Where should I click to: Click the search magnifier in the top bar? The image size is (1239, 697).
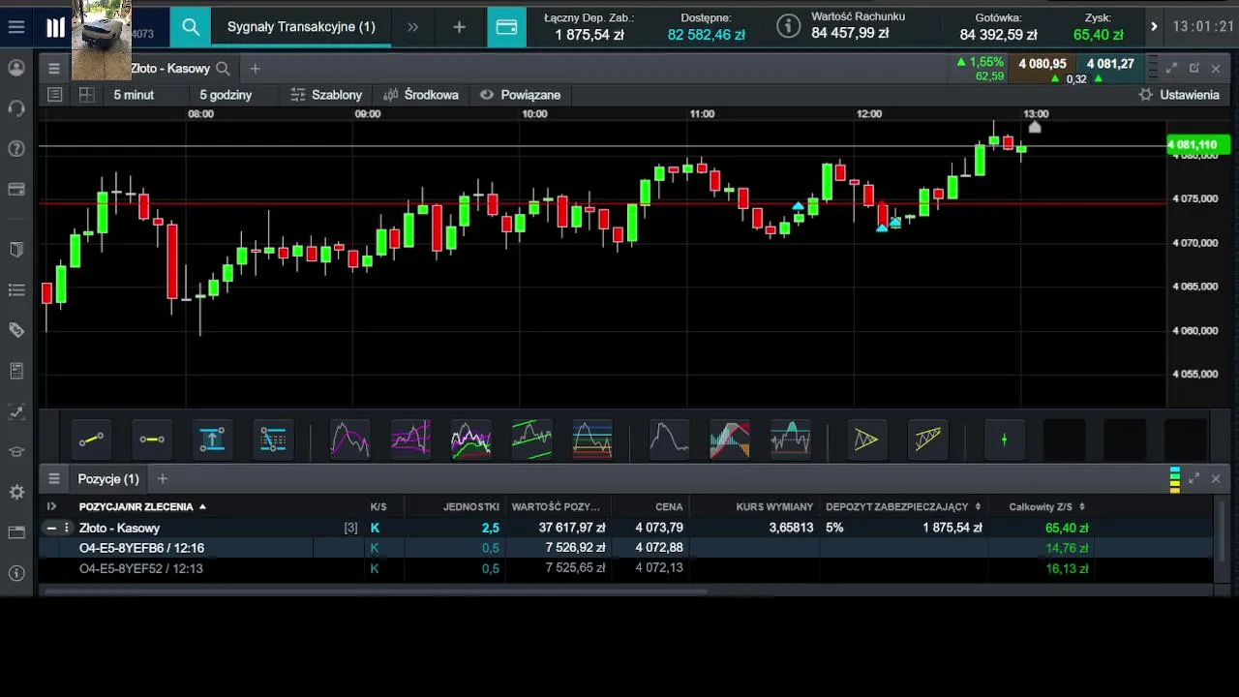[x=191, y=27]
